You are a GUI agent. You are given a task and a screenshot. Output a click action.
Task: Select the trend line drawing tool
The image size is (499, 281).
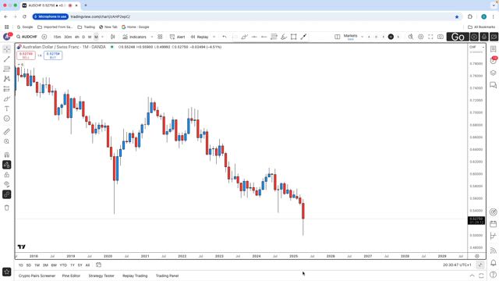coord(7,59)
